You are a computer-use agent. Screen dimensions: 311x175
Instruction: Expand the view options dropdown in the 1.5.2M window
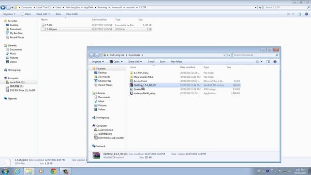click(293, 14)
